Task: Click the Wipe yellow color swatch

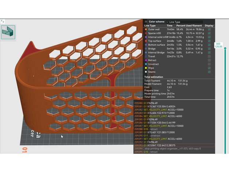Action: coord(145,67)
